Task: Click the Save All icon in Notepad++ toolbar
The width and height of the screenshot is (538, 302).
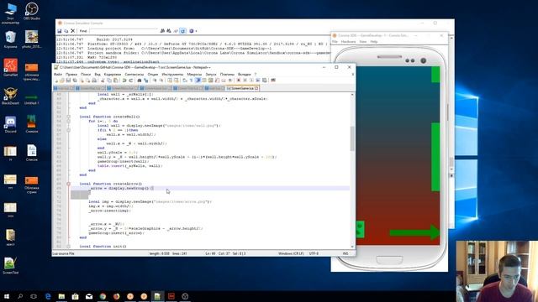Action: coord(75,81)
